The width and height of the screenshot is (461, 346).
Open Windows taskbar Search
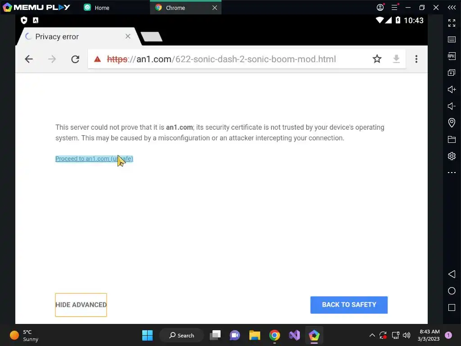[x=181, y=335]
